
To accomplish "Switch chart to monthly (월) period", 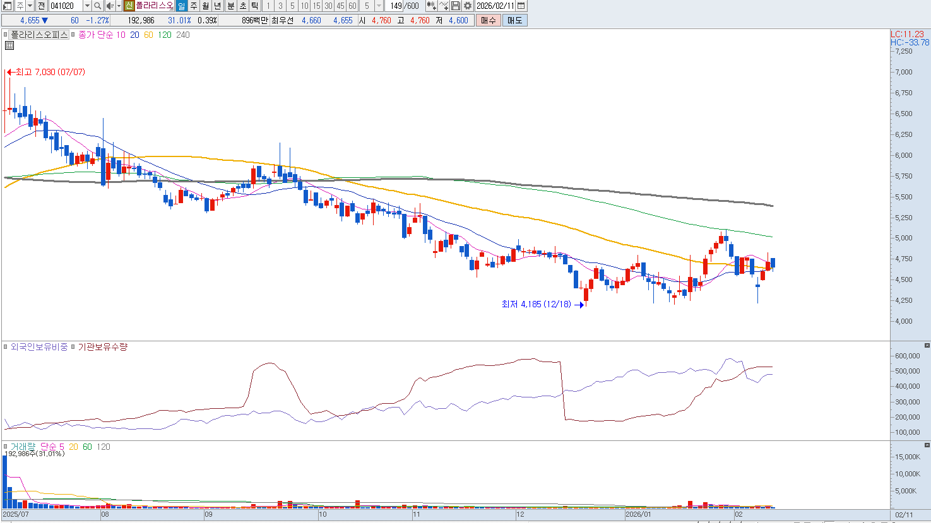I will (206, 6).
